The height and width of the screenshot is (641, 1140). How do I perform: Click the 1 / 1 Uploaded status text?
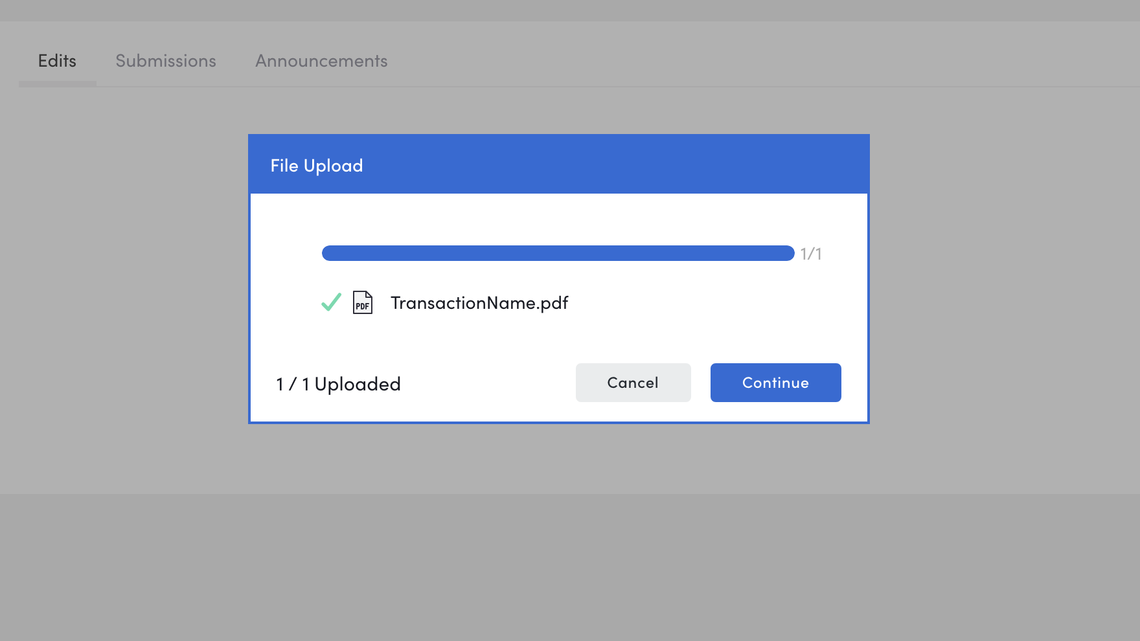coord(338,384)
